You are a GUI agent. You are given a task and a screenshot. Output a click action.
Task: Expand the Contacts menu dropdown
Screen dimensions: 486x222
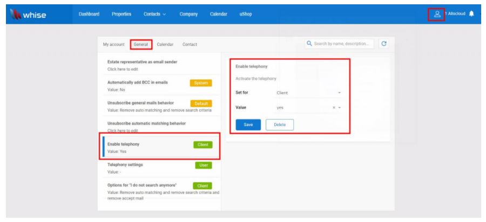click(x=155, y=14)
